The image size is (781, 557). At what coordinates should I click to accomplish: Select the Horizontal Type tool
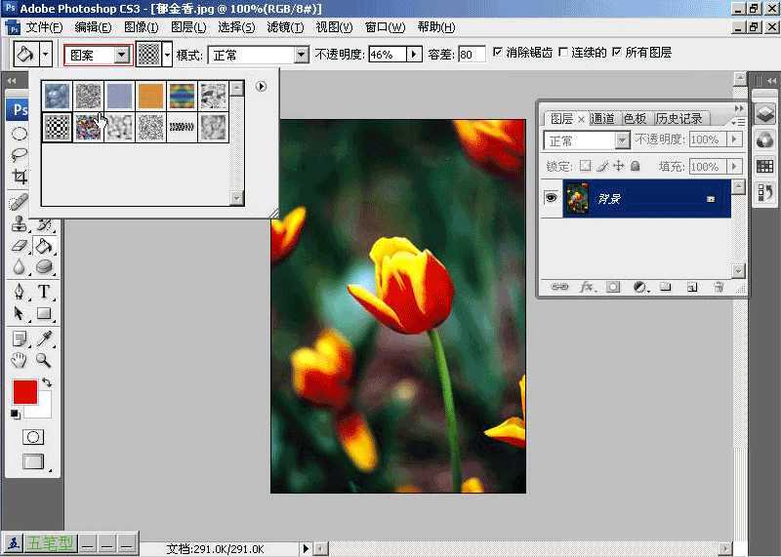pyautogui.click(x=44, y=292)
